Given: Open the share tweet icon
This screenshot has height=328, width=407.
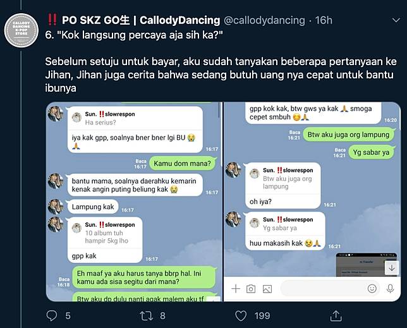Looking at the screenshot, I should 336,315.
